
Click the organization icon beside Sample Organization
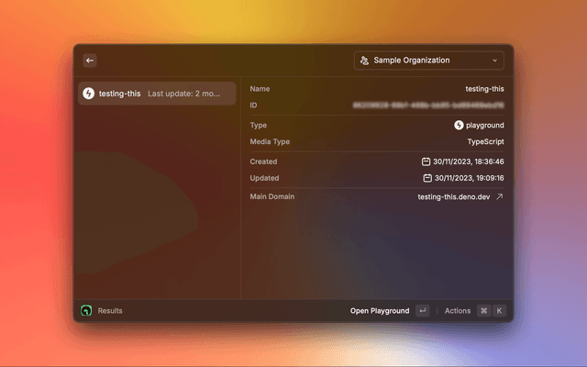tap(365, 61)
